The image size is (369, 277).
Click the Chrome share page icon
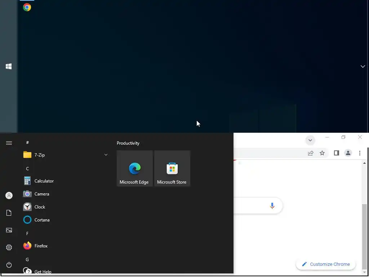tap(311, 153)
